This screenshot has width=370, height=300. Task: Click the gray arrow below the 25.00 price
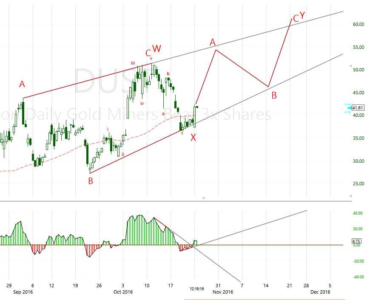click(x=350, y=195)
